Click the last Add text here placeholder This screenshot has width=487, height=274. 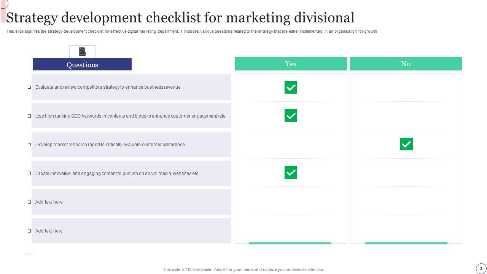pos(49,231)
